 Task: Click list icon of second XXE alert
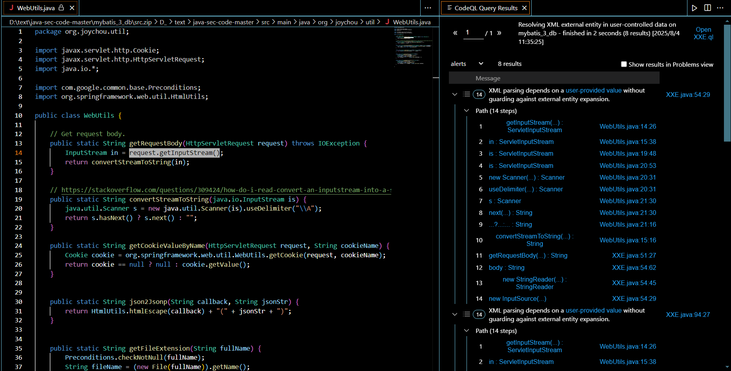click(467, 314)
